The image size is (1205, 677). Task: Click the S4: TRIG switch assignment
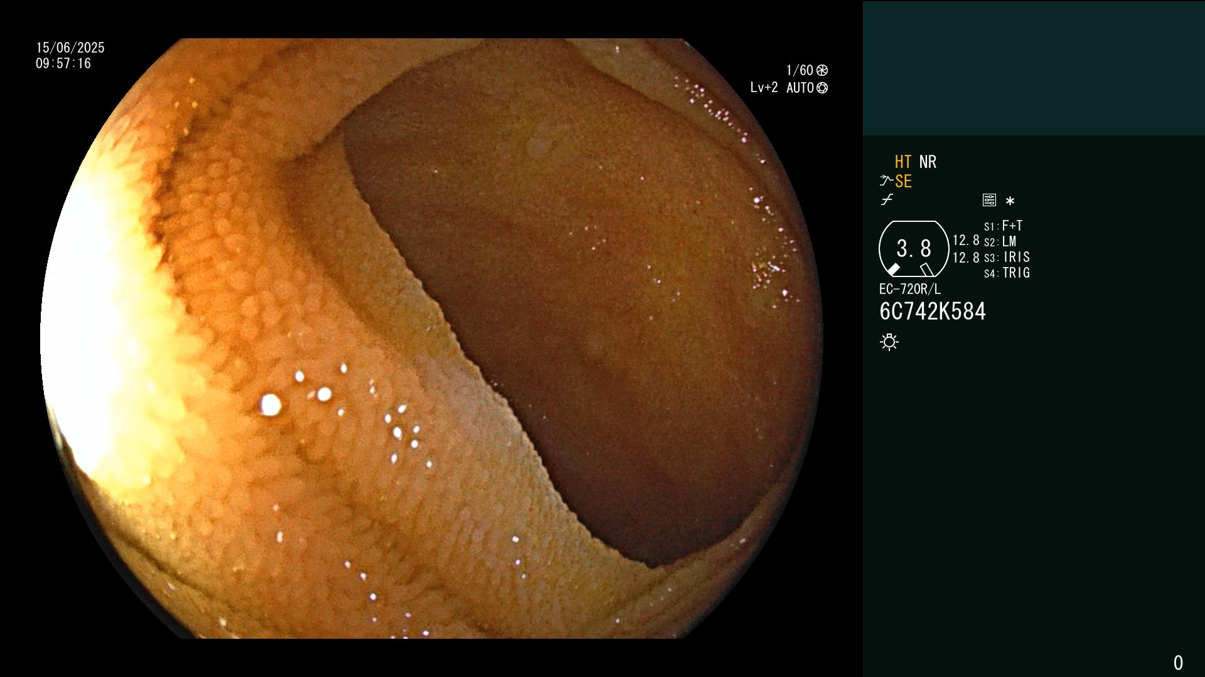click(1007, 273)
